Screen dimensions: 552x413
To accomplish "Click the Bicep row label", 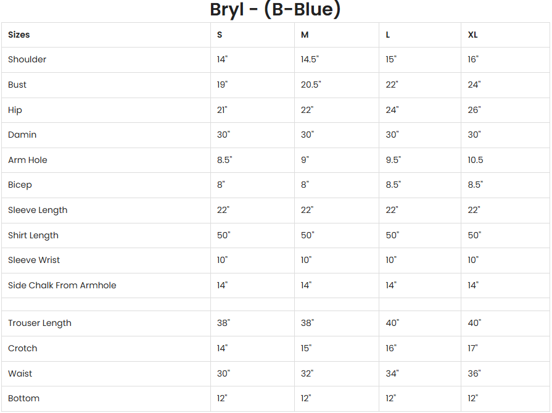I will click(20, 185).
